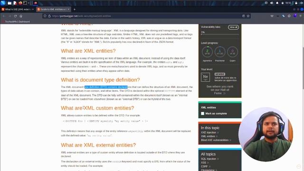The image size is (304, 171).
Task: Close the 'Guide to XML entities' tab
Action: coord(68,9)
